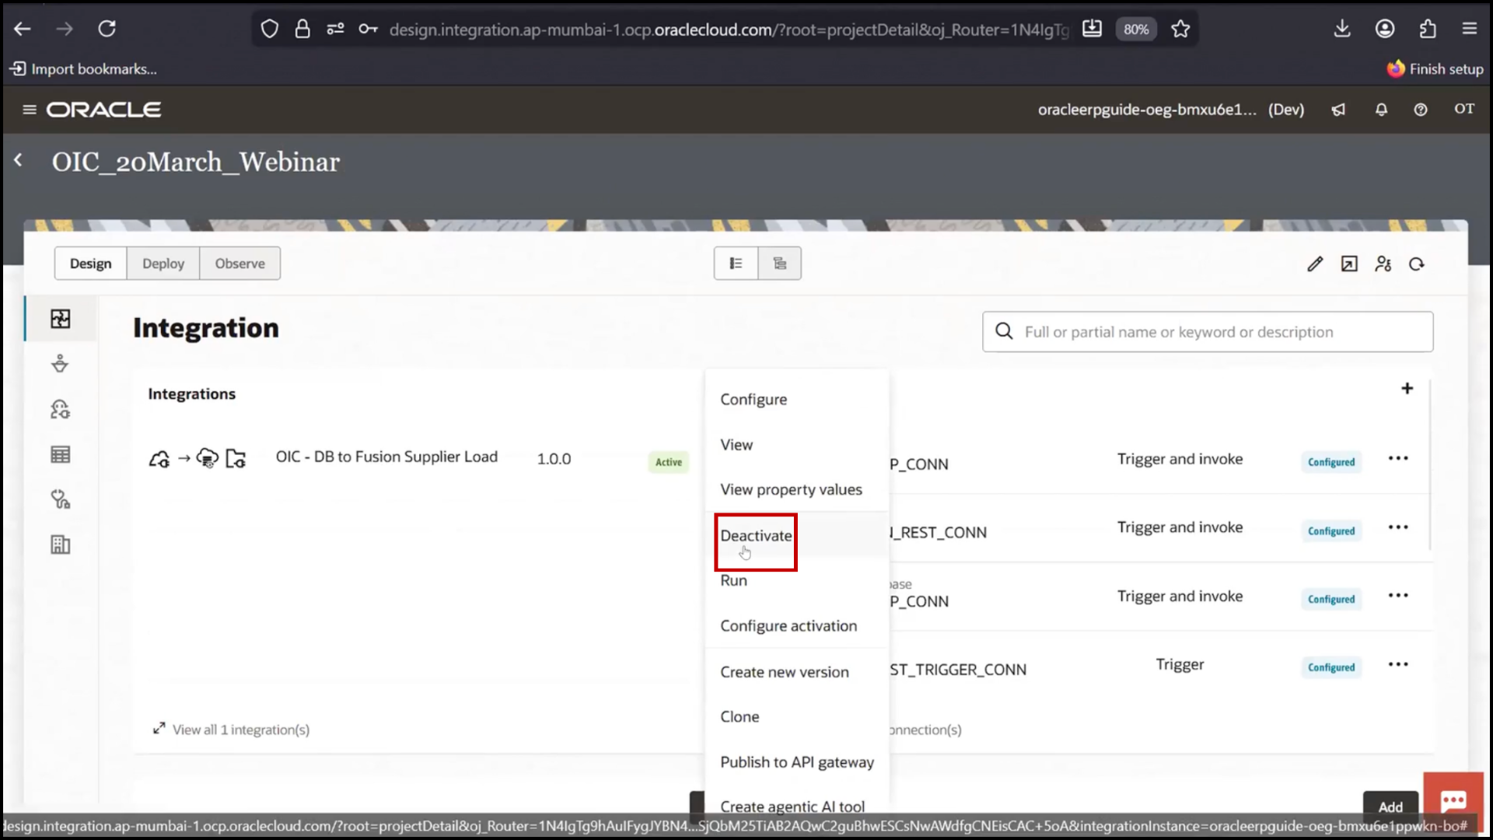Select the Integration sidebar icon
The width and height of the screenshot is (1493, 840).
click(x=61, y=319)
